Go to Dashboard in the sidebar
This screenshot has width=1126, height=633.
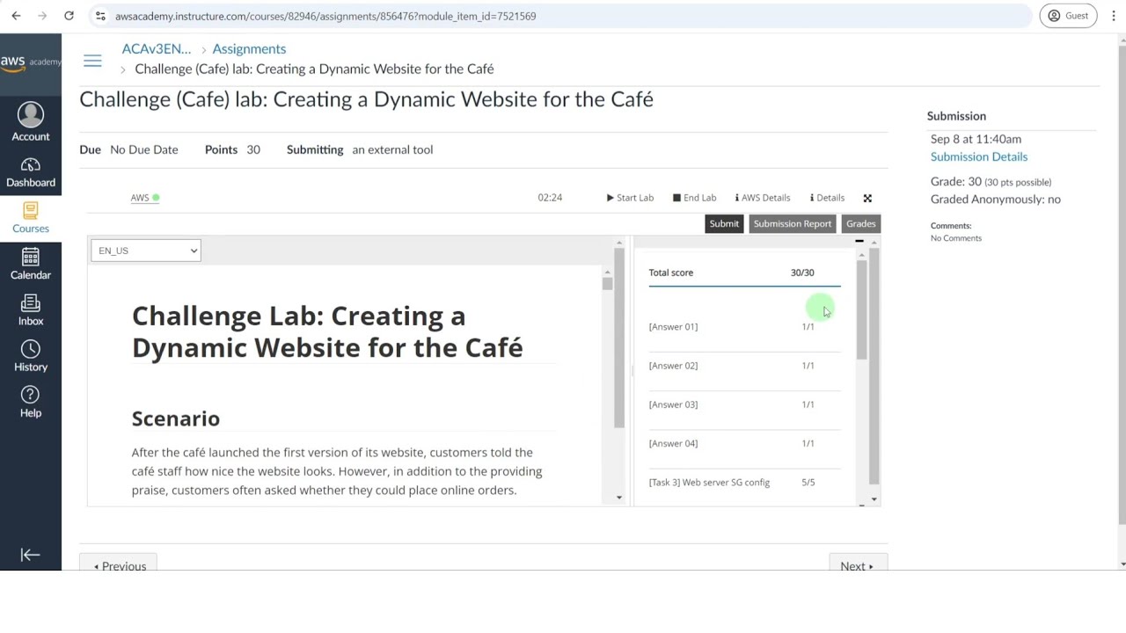(31, 172)
